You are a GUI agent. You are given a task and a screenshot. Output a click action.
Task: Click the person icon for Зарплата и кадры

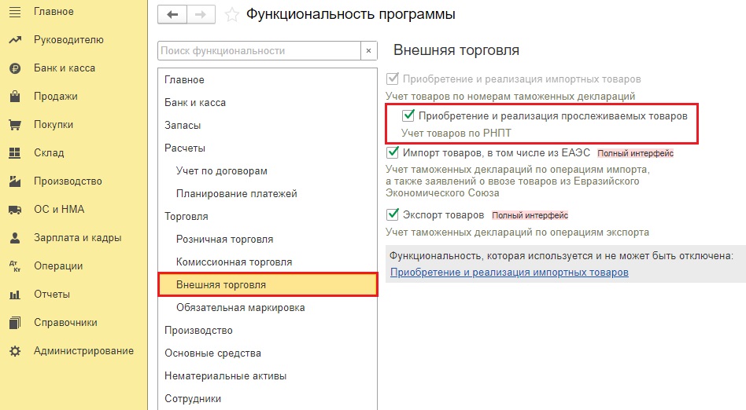pos(15,237)
